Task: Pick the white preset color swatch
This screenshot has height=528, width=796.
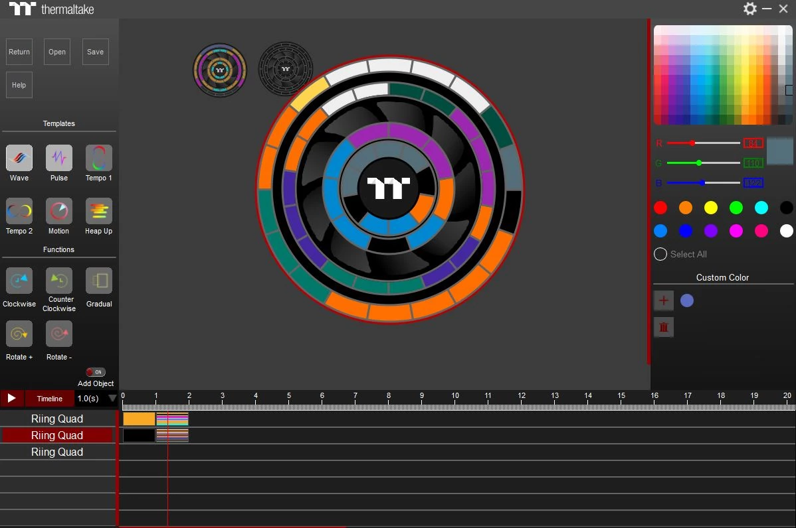Action: tap(786, 231)
